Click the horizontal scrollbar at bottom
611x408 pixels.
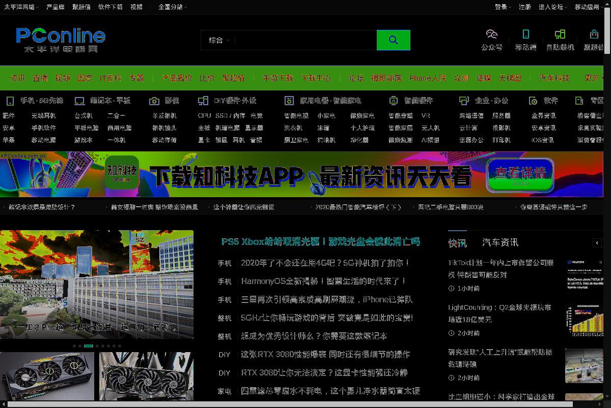[290, 404]
